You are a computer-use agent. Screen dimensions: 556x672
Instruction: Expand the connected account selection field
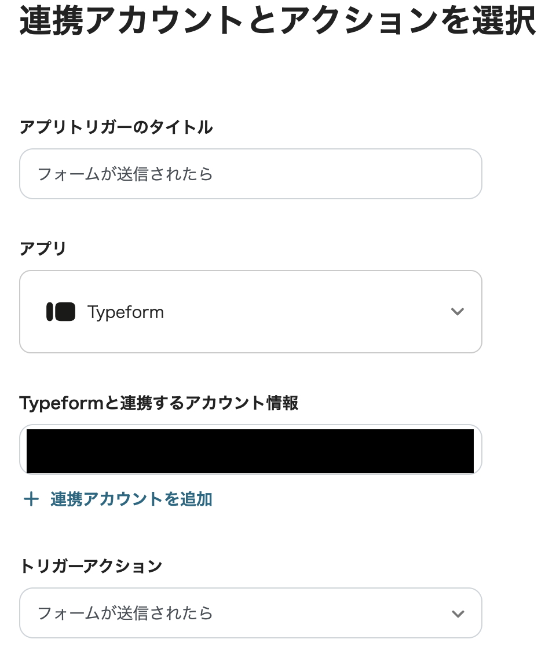250,450
